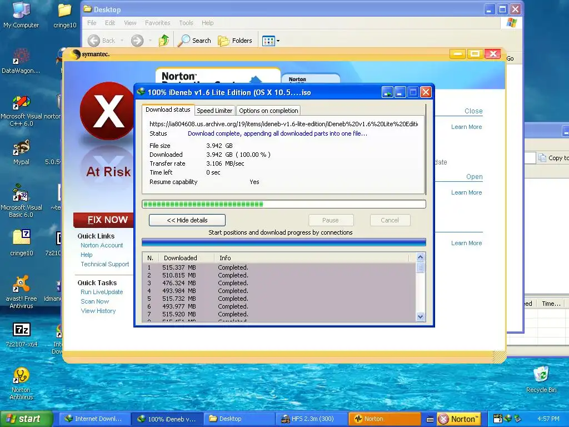569x427 pixels.
Task: Switch to Norton taskbar button
Action: pos(385,419)
